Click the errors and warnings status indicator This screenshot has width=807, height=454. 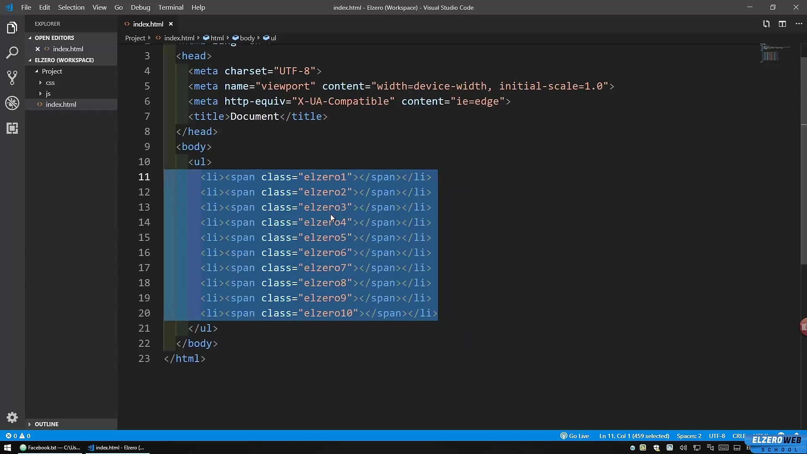(x=18, y=436)
